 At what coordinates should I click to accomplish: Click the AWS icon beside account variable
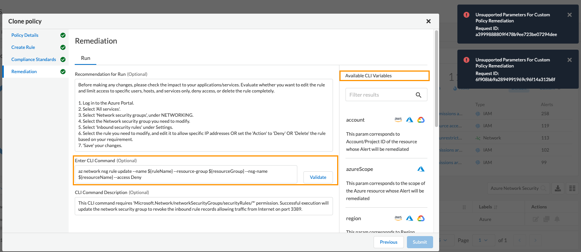398,120
